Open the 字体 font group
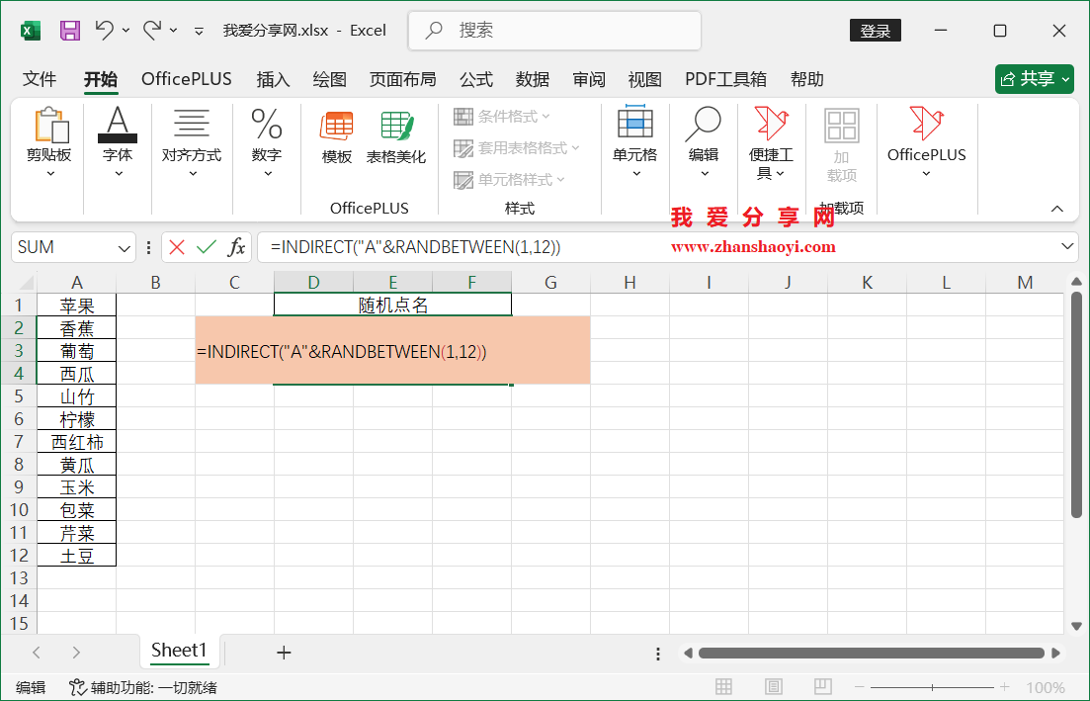 pos(118,143)
